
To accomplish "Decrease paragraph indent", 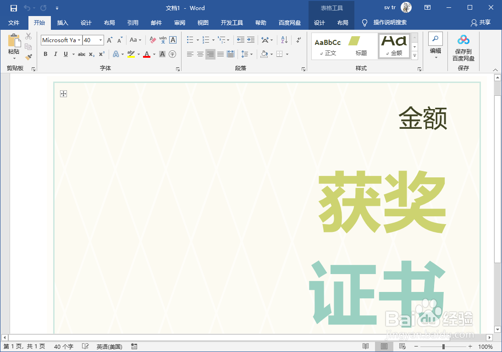I will (240, 40).
